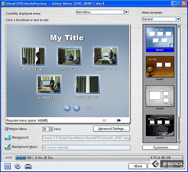
Task: Go to previous menu page double arrow
Action: [104, 120]
